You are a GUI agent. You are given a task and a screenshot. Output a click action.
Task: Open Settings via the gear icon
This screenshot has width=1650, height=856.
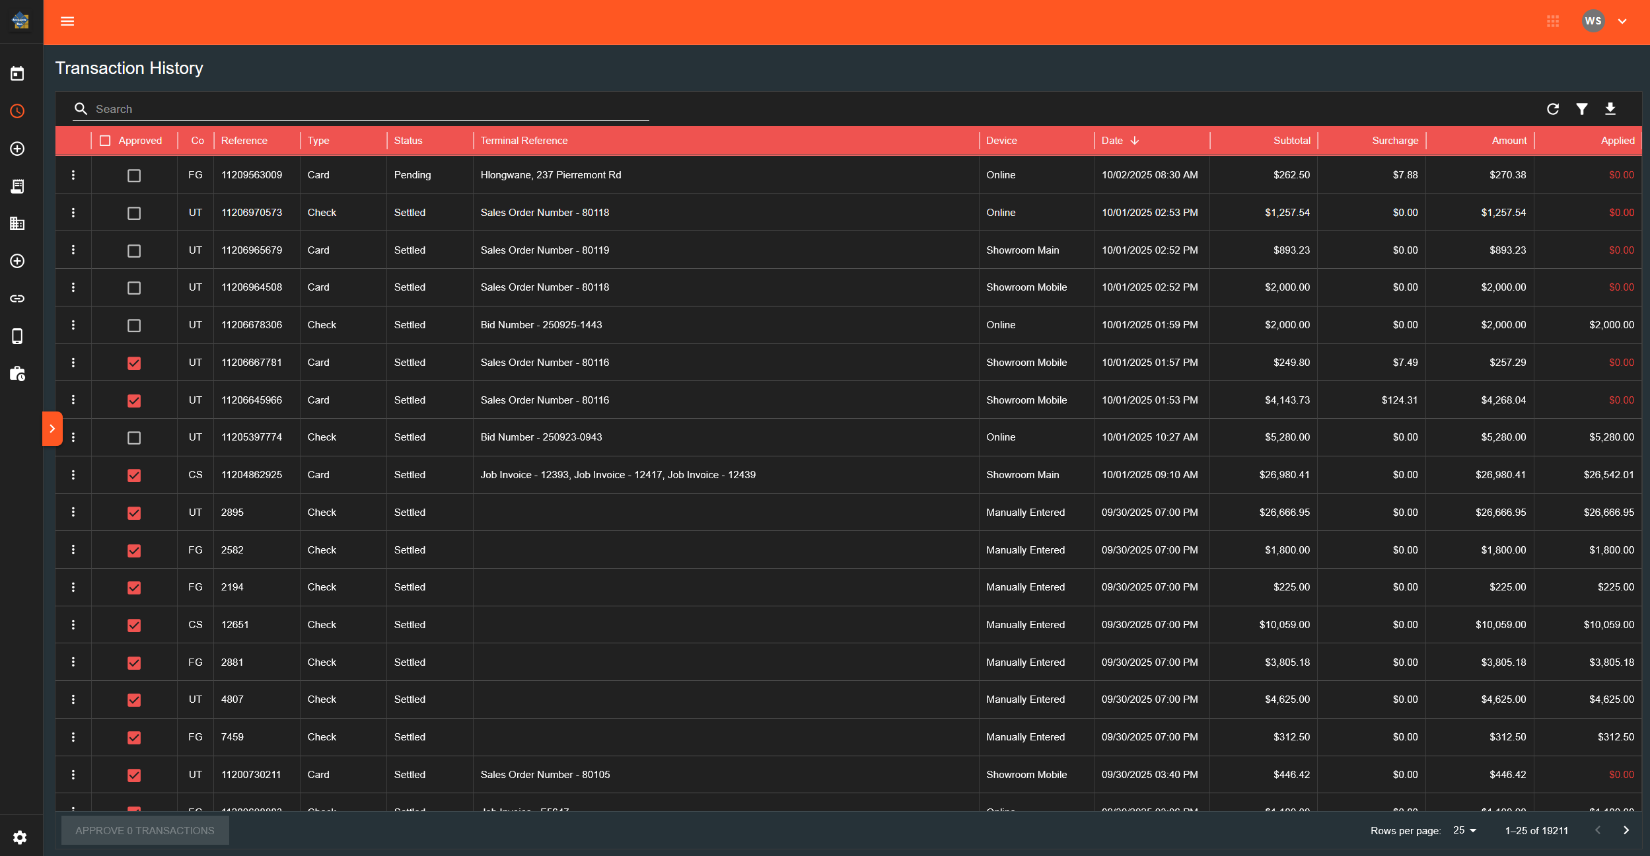point(19,837)
